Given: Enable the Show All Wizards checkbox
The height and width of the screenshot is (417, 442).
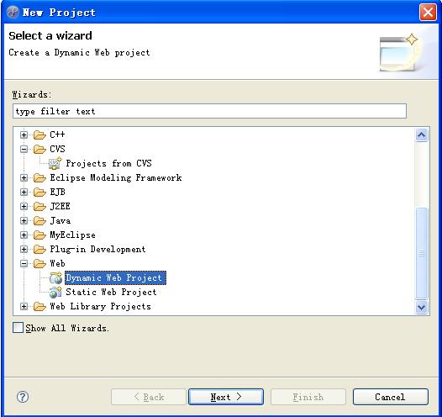Looking at the screenshot, I should click(18, 328).
